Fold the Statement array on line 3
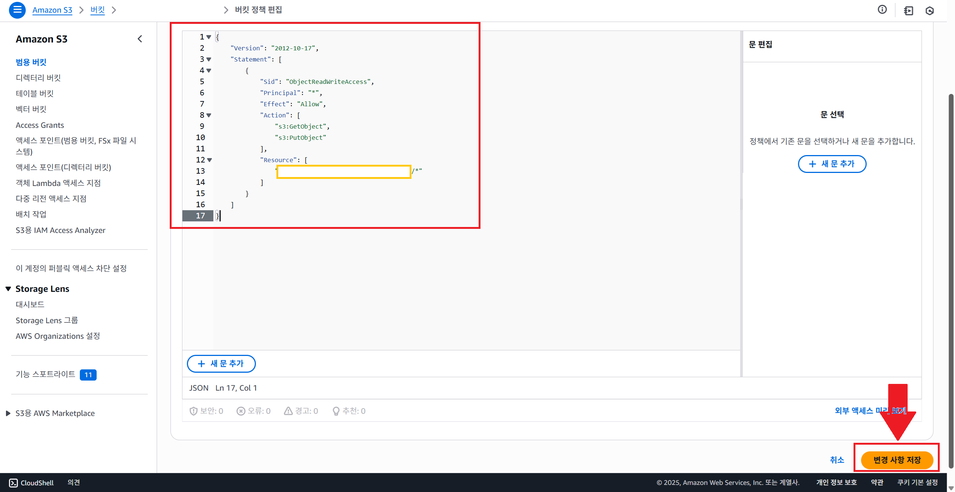955x492 pixels. (209, 59)
